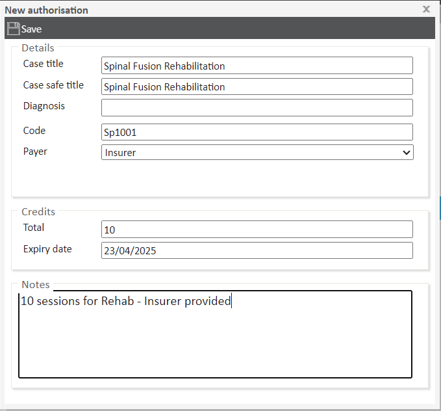Viewport: 441px width, 411px height.
Task: Click the chevron arrow on the Payer combo box
Action: coord(407,152)
